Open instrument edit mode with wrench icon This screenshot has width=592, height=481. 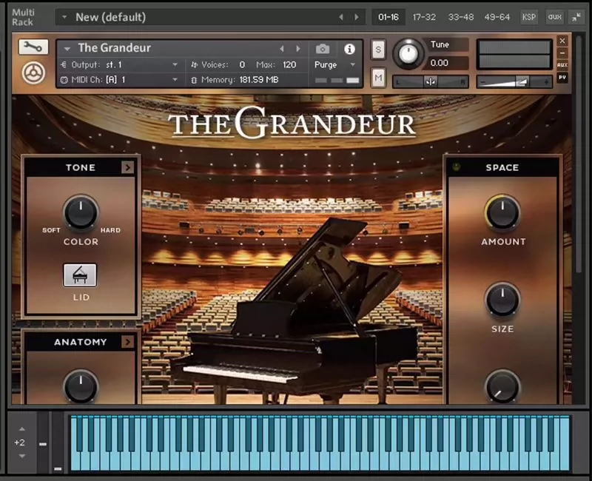pyautogui.click(x=33, y=47)
